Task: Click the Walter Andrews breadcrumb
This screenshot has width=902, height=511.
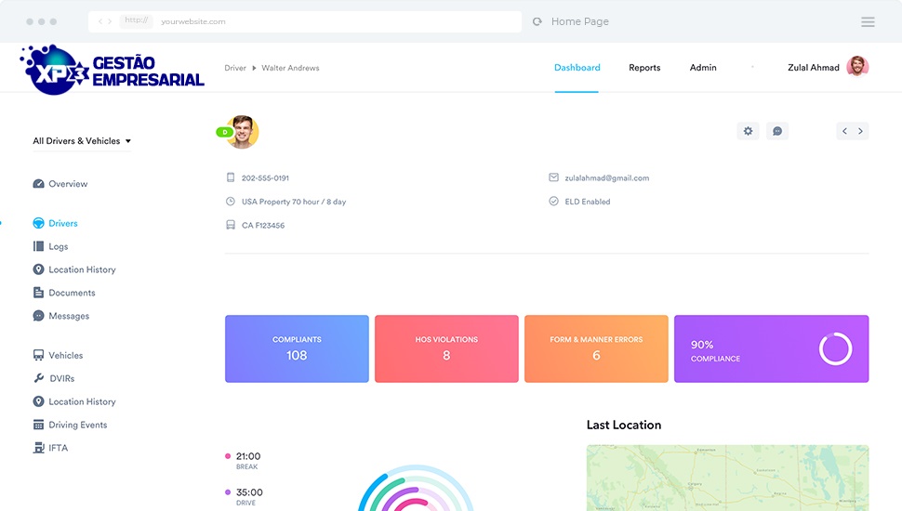Action: (x=290, y=68)
